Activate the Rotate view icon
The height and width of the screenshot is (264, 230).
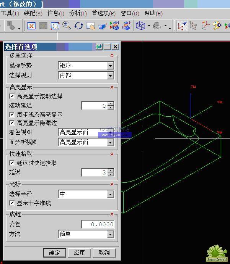[79, 26]
